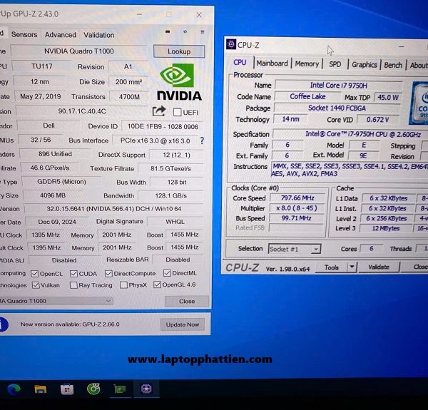Click the Close button in CPU-Z

(415, 267)
